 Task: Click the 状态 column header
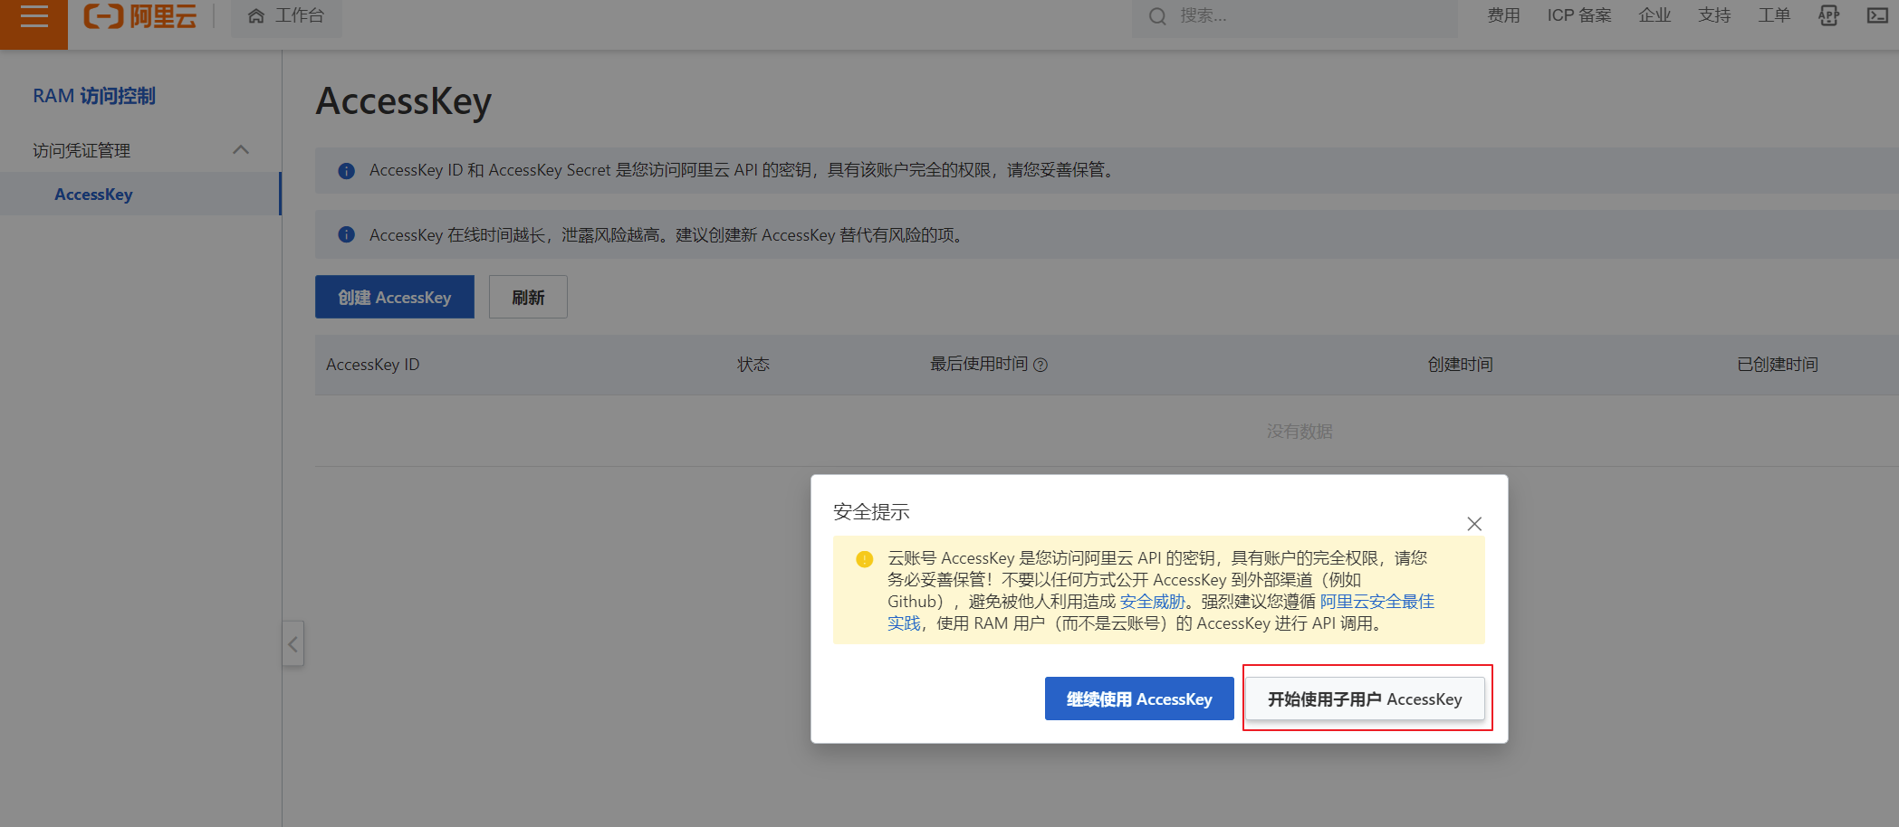[753, 365]
